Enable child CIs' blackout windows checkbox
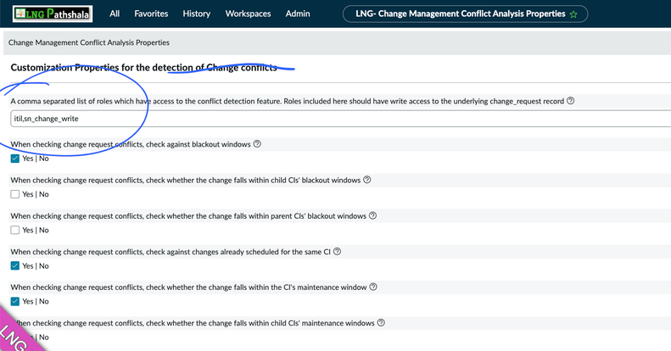This screenshot has height=351, width=671. [15, 194]
